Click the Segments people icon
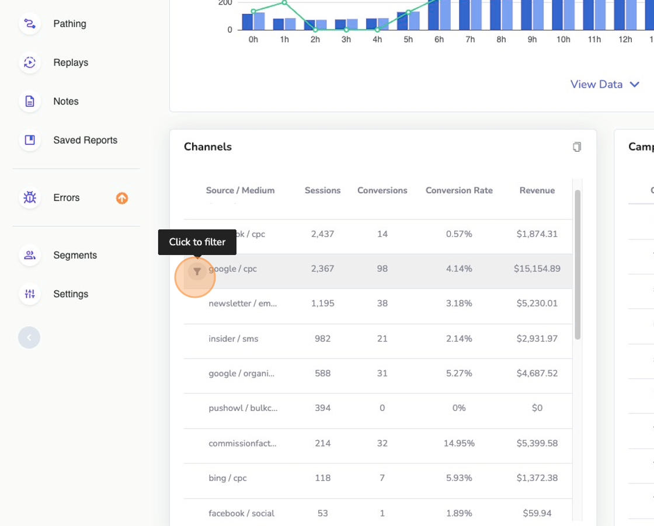The image size is (654, 526). coord(30,255)
